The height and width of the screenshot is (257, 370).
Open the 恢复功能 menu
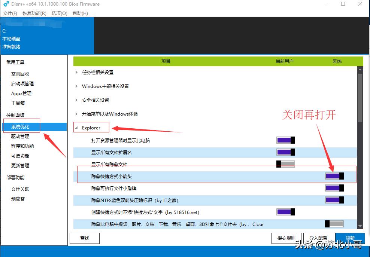coord(34,13)
